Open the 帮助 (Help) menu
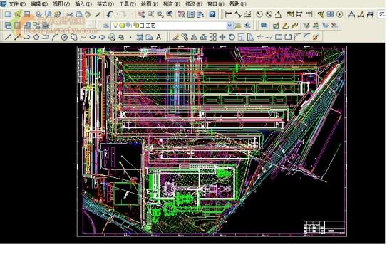 238,4
